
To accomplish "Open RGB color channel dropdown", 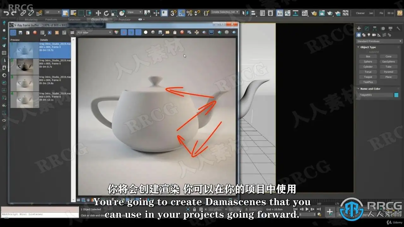I will click(94, 32).
